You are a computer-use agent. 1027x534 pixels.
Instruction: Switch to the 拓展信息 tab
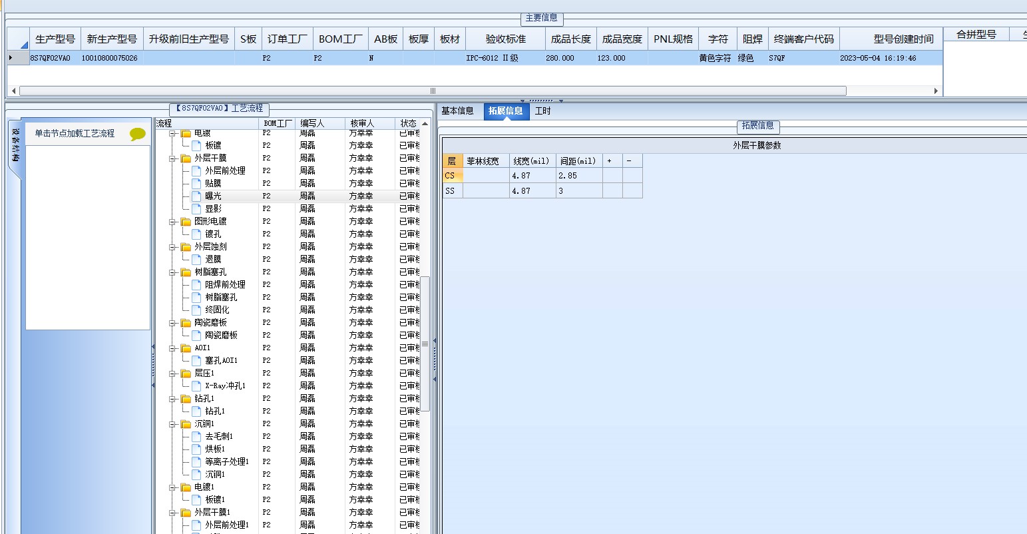[x=506, y=111]
